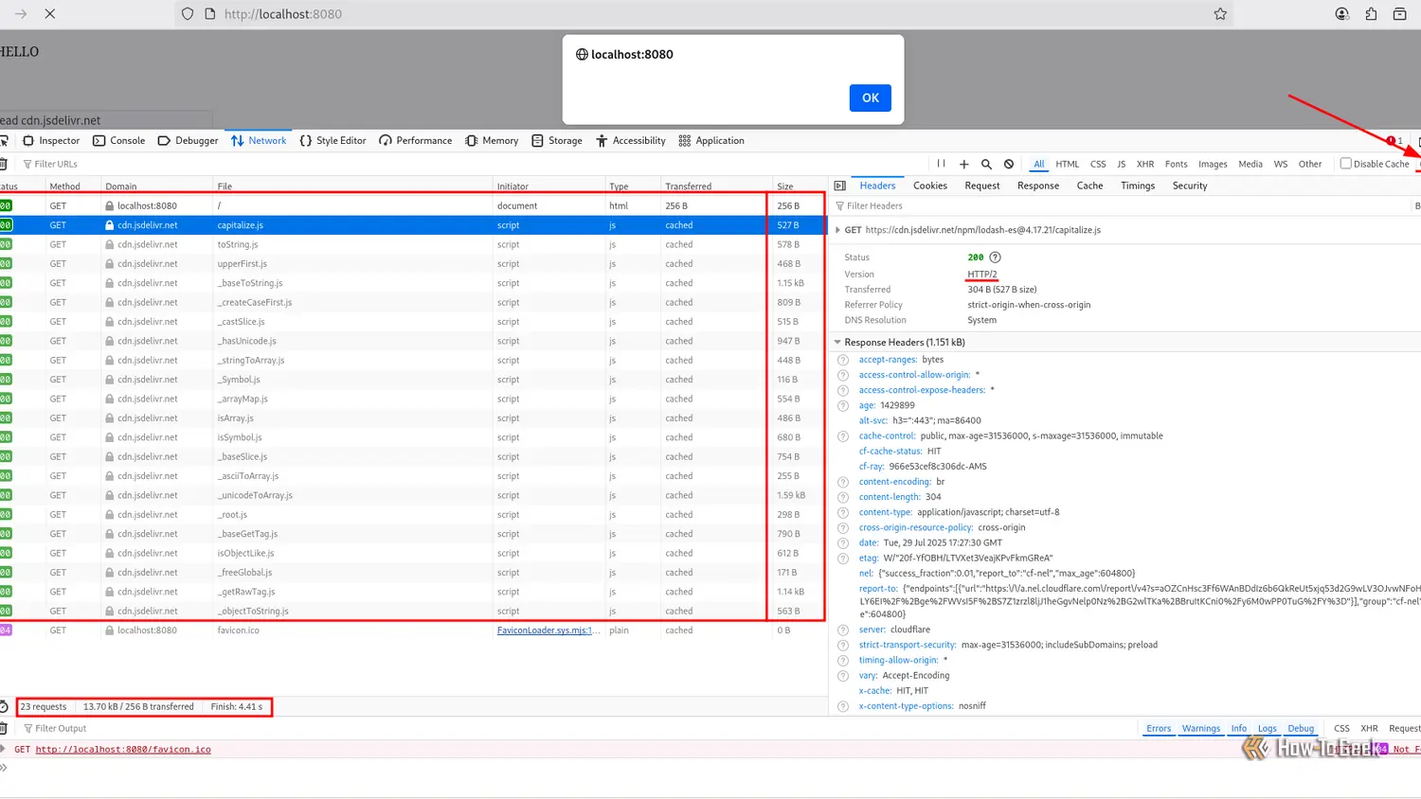Bookmark this page with the star icon
The width and height of the screenshot is (1421, 799).
click(1220, 14)
